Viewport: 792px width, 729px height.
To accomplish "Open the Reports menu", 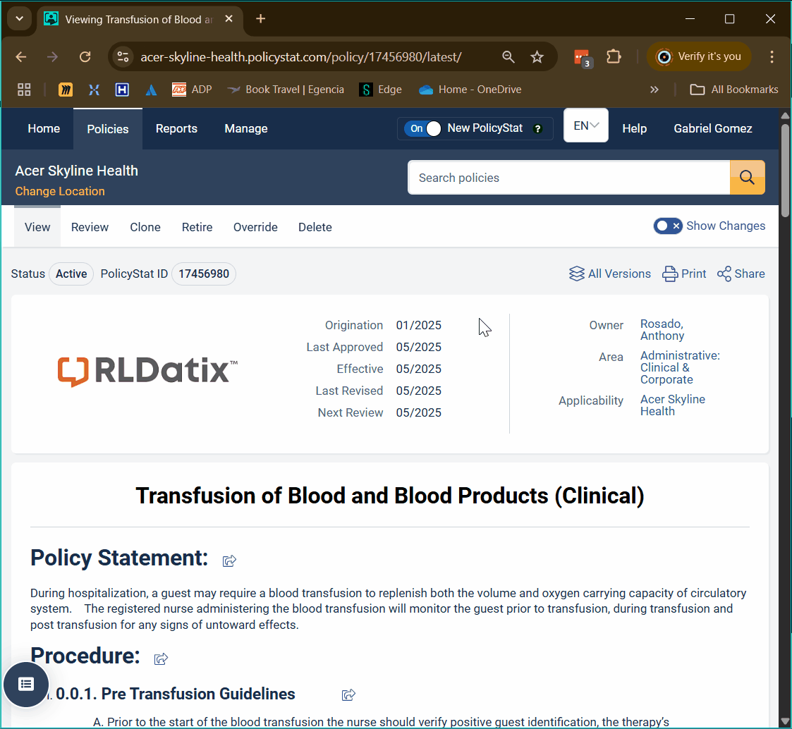I will tap(176, 128).
